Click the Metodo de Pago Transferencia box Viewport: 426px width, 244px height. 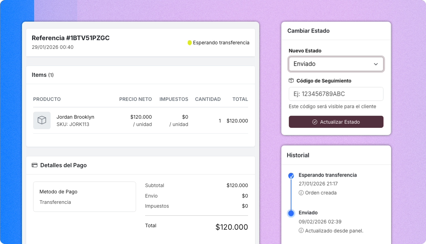point(84,197)
